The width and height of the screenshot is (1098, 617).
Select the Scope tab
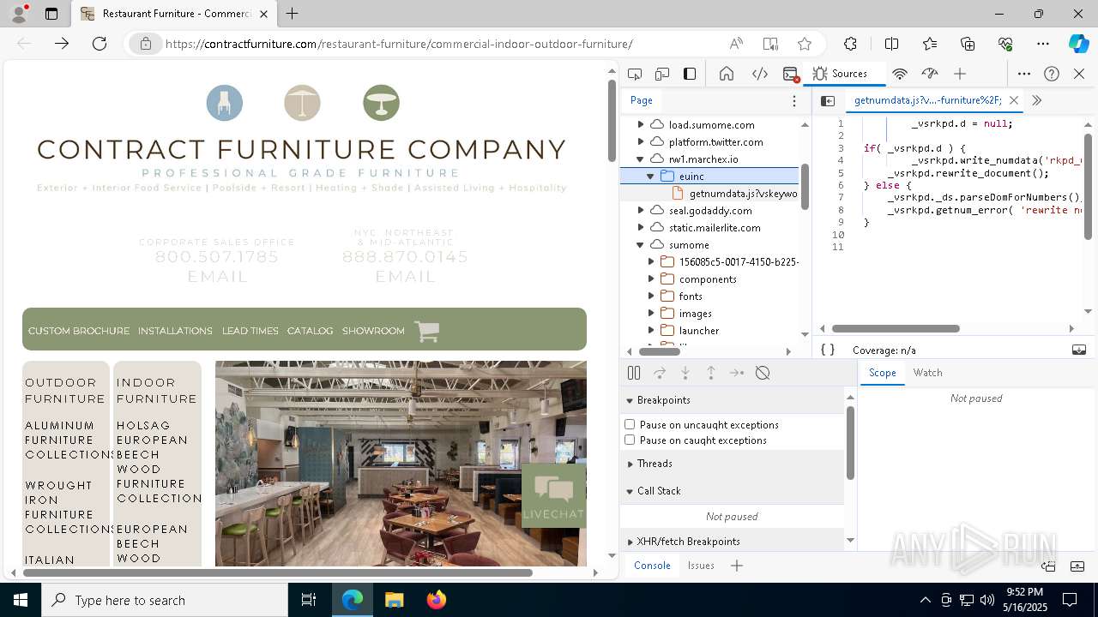(882, 373)
